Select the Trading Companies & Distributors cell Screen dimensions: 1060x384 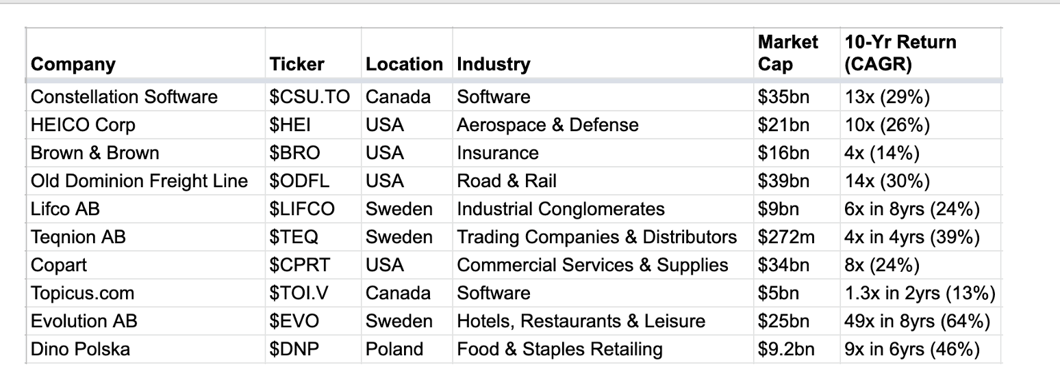click(x=596, y=237)
